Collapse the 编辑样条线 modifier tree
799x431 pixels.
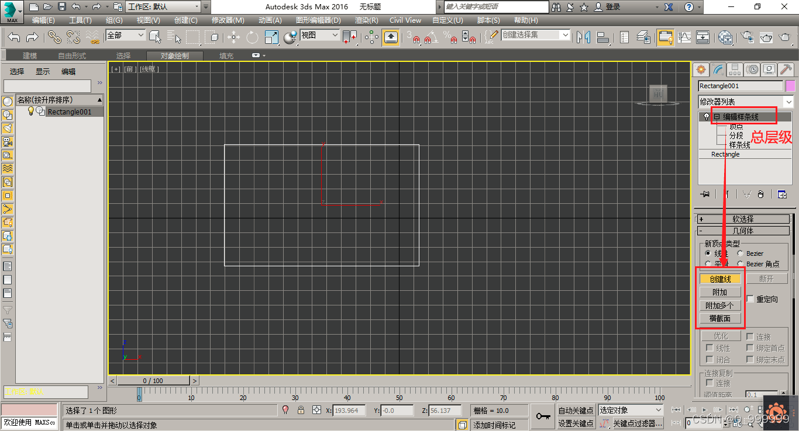[717, 117]
